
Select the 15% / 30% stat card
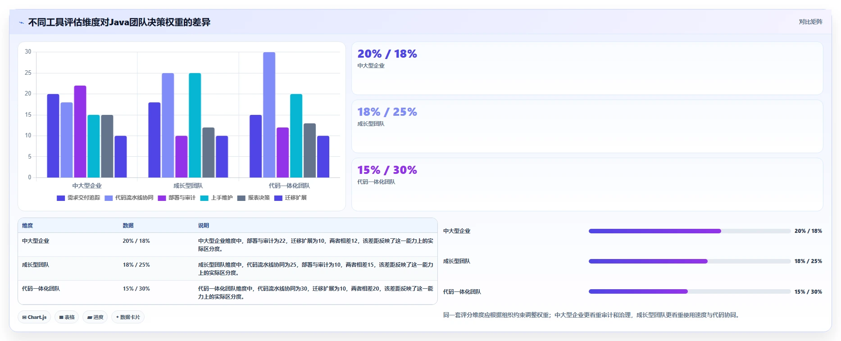(587, 184)
